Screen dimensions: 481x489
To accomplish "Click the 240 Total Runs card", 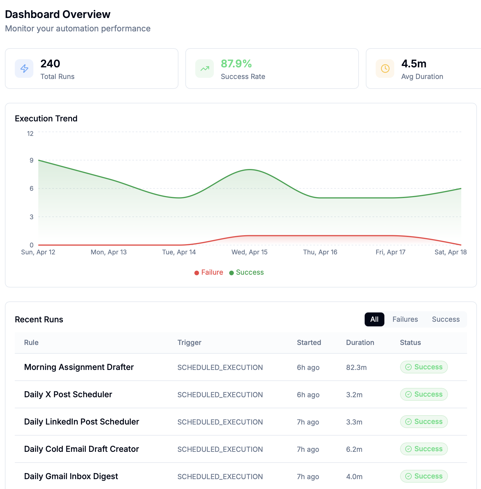I will click(x=92, y=69).
